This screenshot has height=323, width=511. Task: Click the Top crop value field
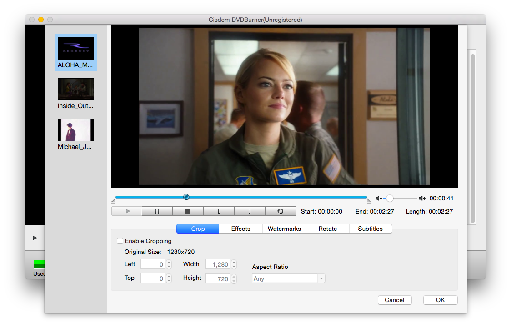pyautogui.click(x=152, y=278)
